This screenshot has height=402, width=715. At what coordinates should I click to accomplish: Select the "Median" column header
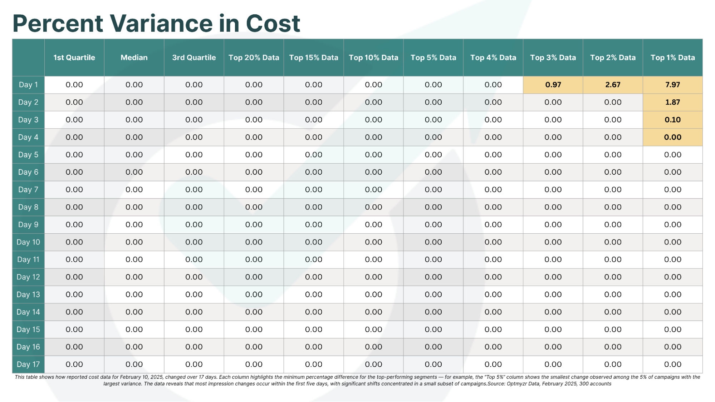click(134, 58)
